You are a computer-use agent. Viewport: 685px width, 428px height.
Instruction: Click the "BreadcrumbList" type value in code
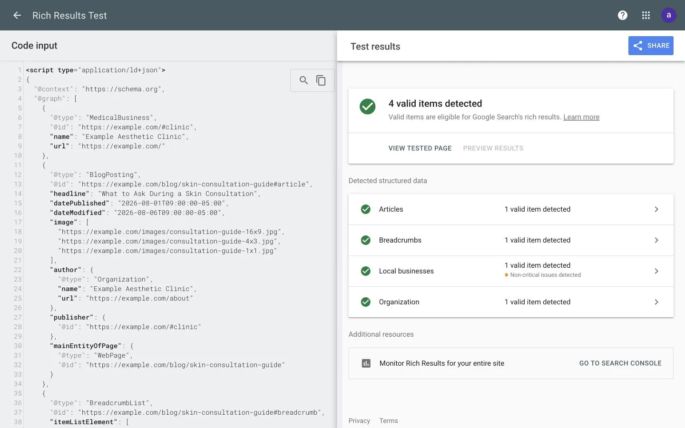pyautogui.click(x=117, y=403)
